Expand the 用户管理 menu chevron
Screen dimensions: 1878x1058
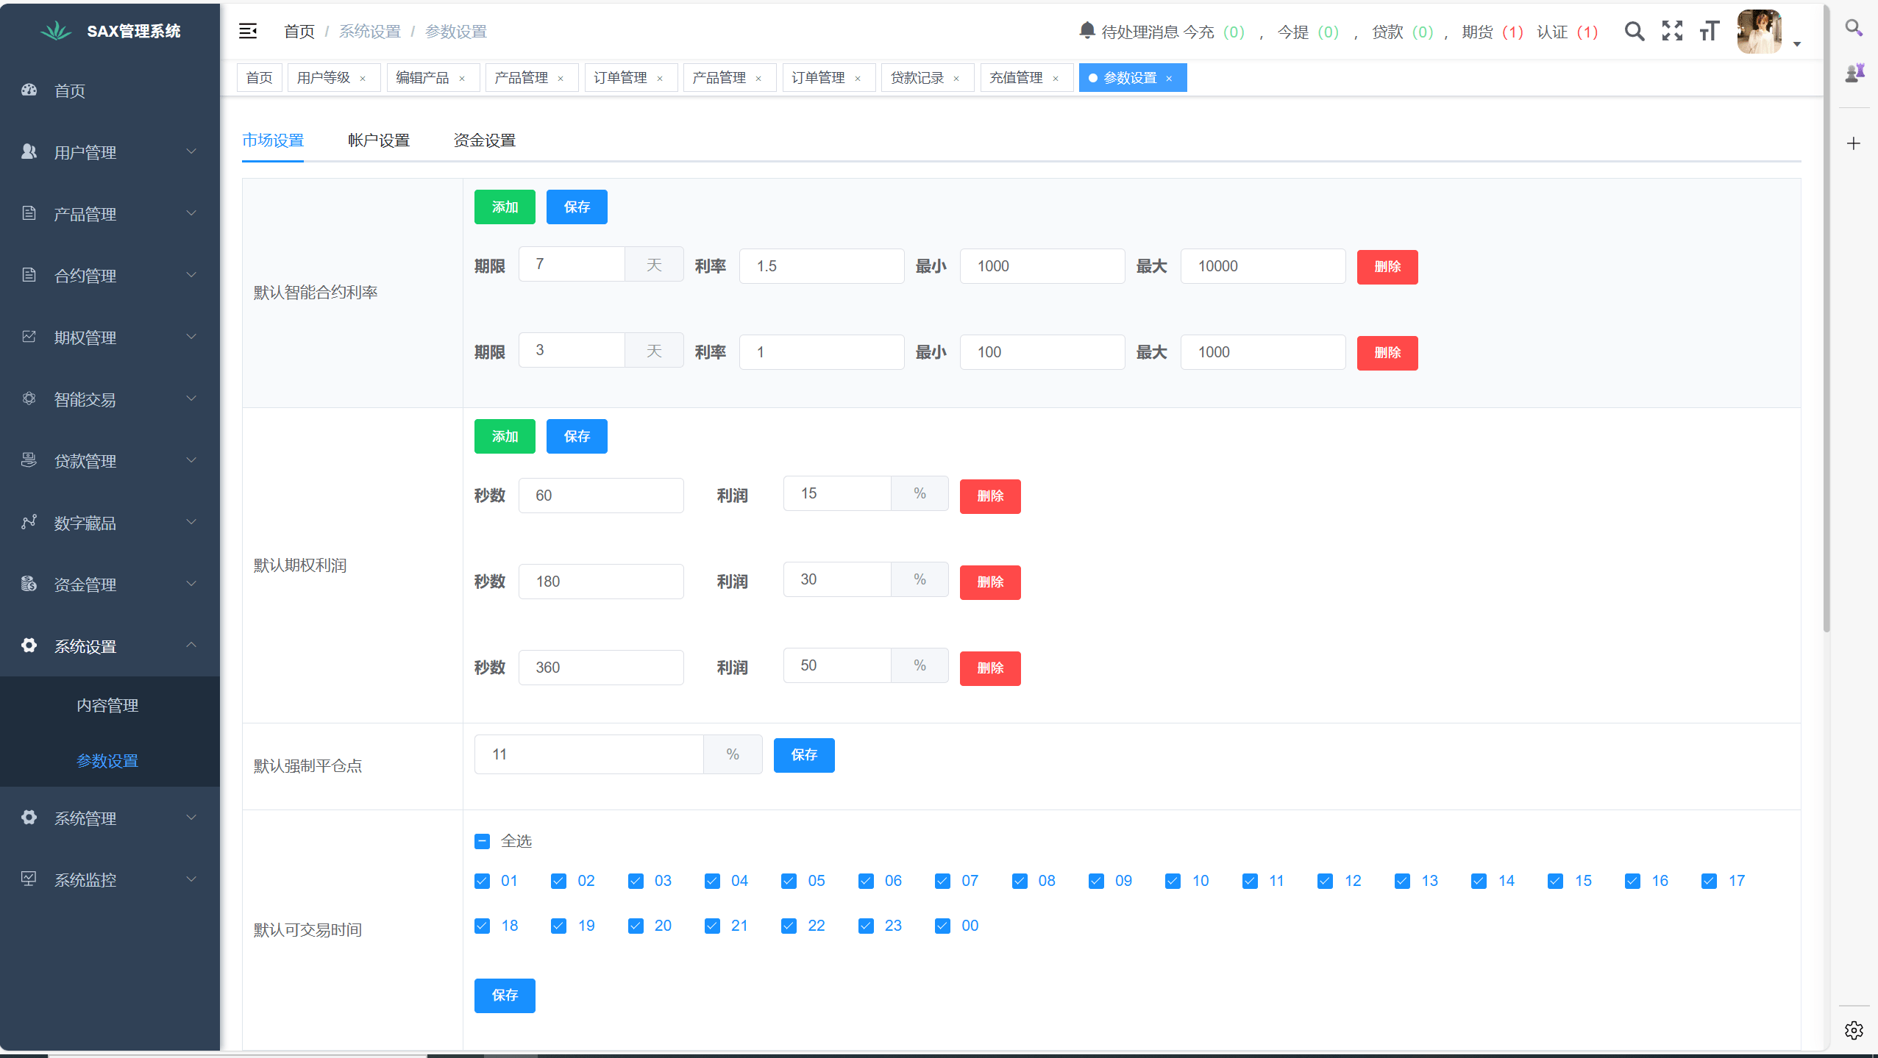click(191, 151)
